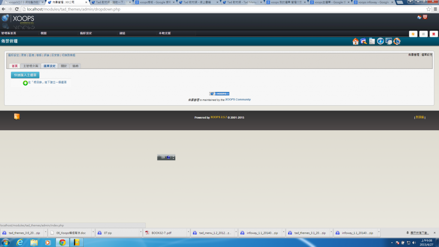Click the XOOPS logo at top left
439x247 pixels.
pos(18,19)
